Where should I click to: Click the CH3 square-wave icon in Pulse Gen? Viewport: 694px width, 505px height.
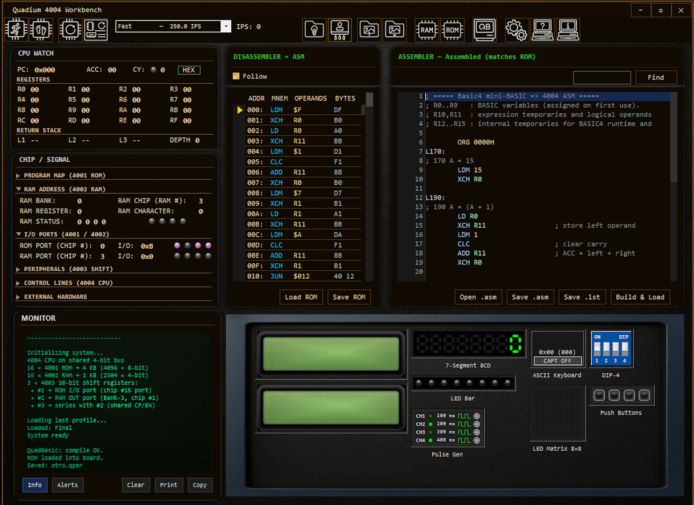pos(464,432)
